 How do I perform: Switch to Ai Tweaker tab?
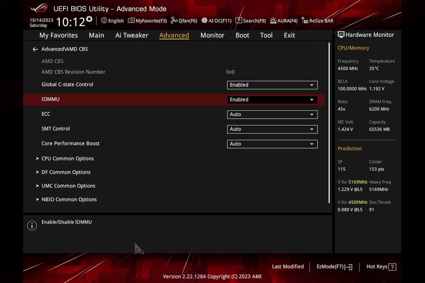click(132, 35)
